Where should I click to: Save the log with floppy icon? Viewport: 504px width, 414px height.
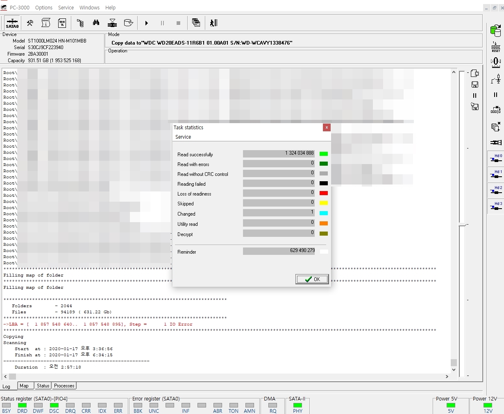tap(475, 84)
